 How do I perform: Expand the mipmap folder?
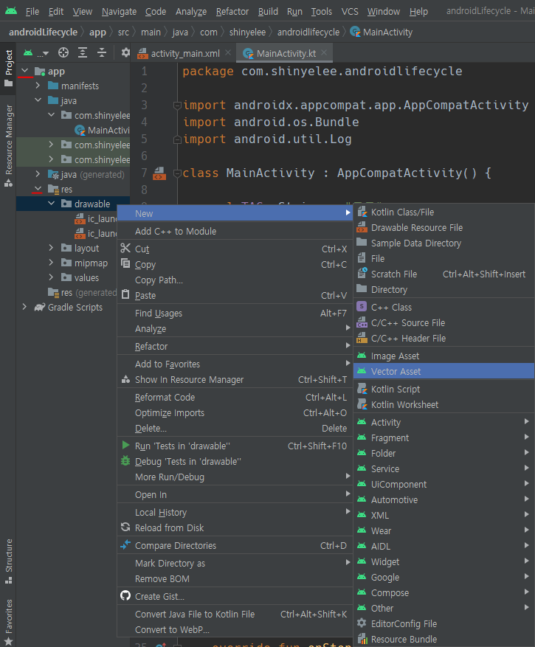click(x=51, y=263)
